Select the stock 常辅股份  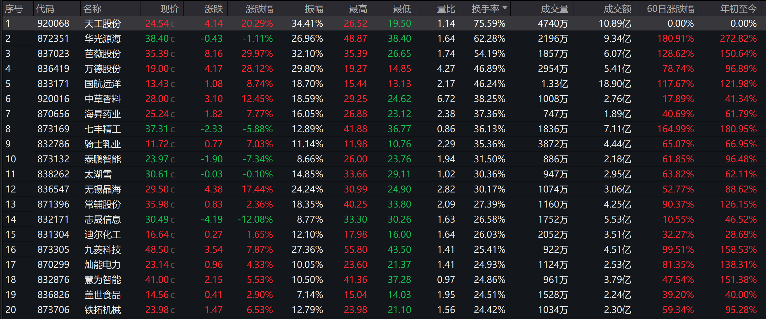coord(103,204)
